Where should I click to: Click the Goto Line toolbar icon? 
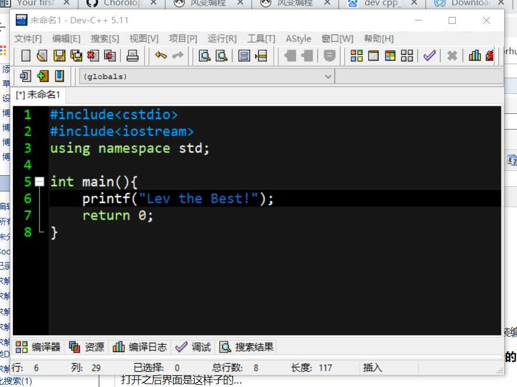click(x=261, y=55)
